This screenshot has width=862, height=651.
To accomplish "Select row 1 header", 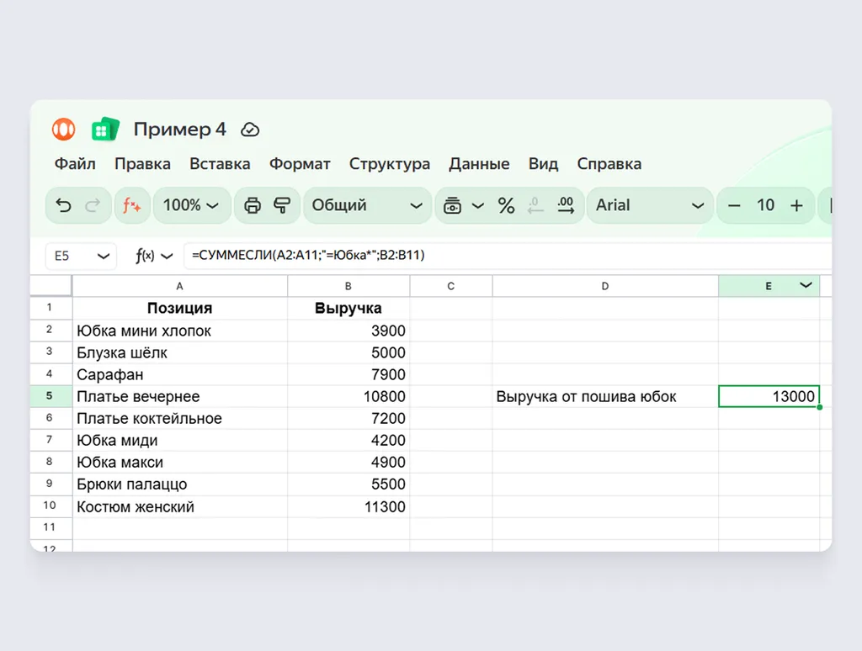I will click(x=50, y=308).
